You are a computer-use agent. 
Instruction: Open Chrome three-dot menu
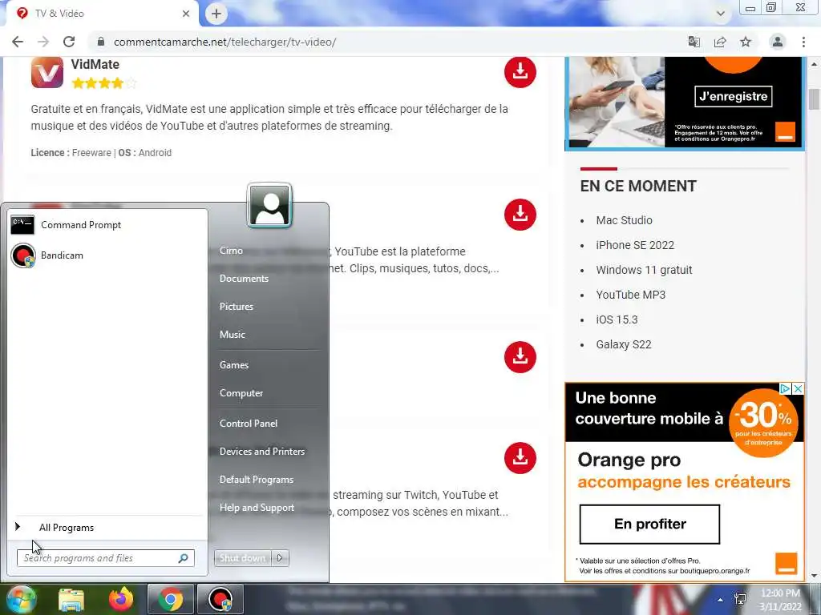803,42
